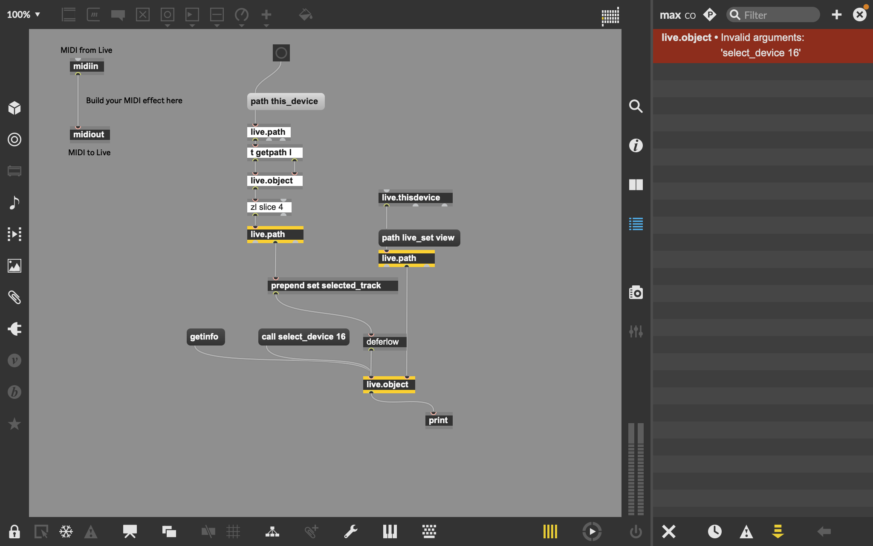Toggle patcher lock icon

pyautogui.click(x=14, y=531)
